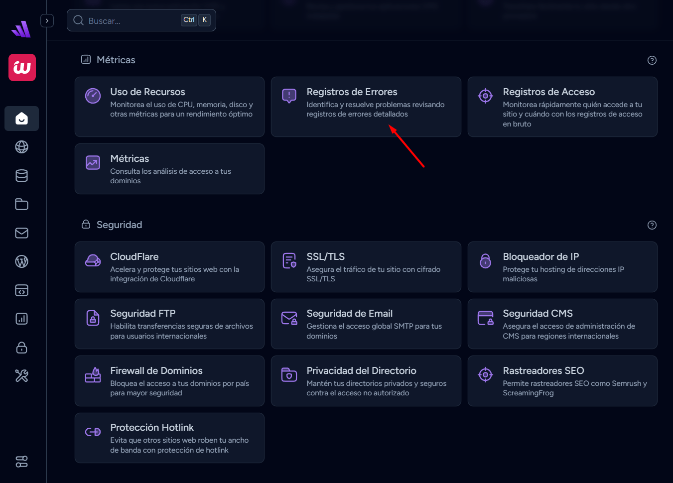Open Firewall de Dominios
This screenshot has height=483, width=673.
pos(169,381)
